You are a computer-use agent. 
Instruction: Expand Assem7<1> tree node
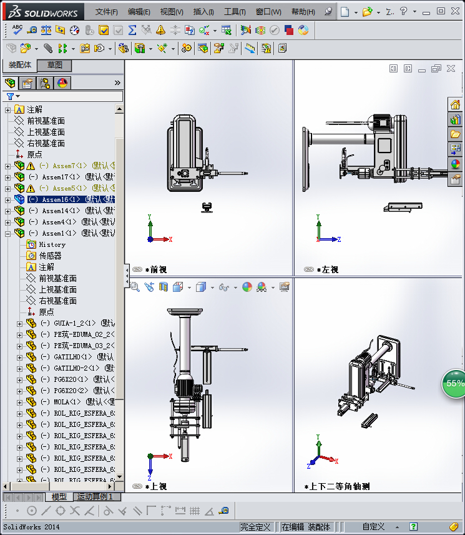(x=8, y=166)
